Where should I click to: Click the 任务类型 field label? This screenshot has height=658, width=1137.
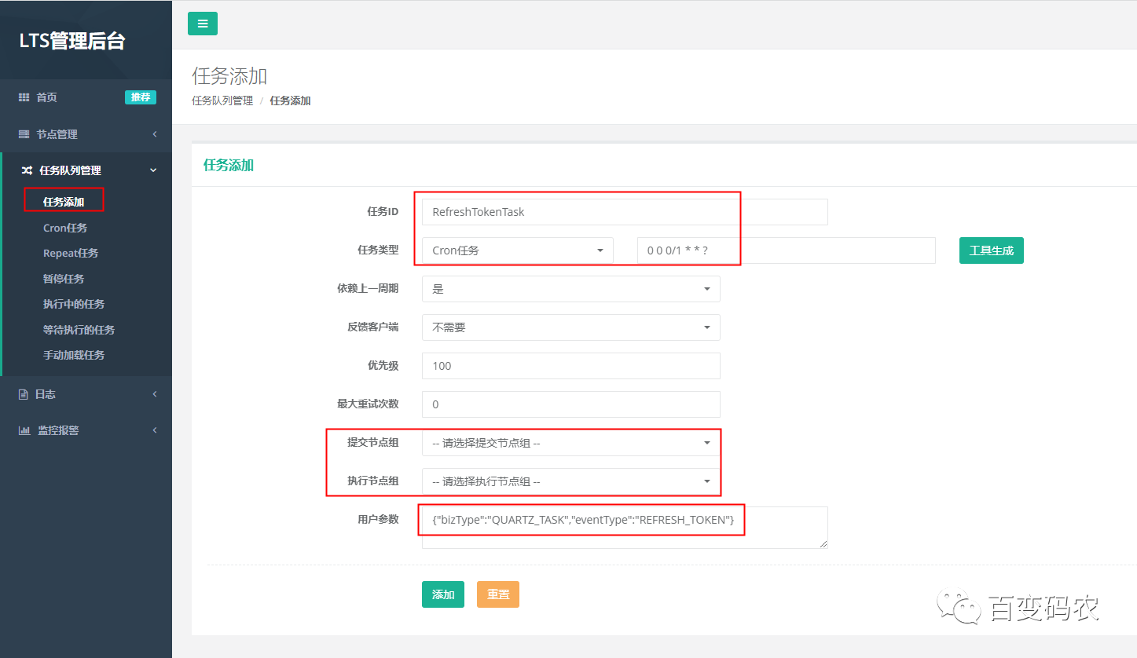pyautogui.click(x=378, y=250)
